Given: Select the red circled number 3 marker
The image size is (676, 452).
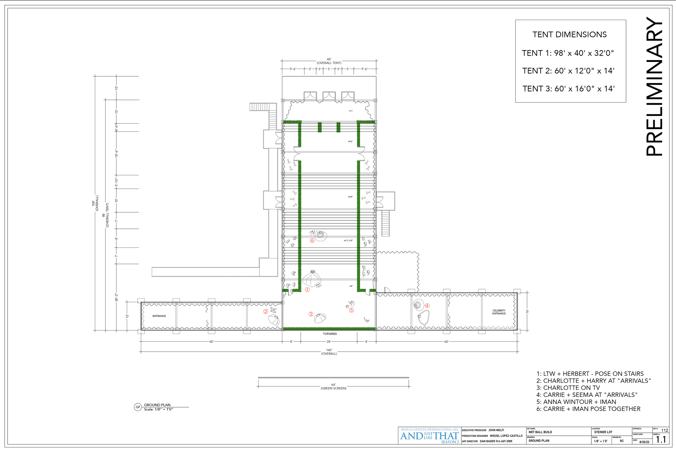Looking at the screenshot, I should 311,314.
